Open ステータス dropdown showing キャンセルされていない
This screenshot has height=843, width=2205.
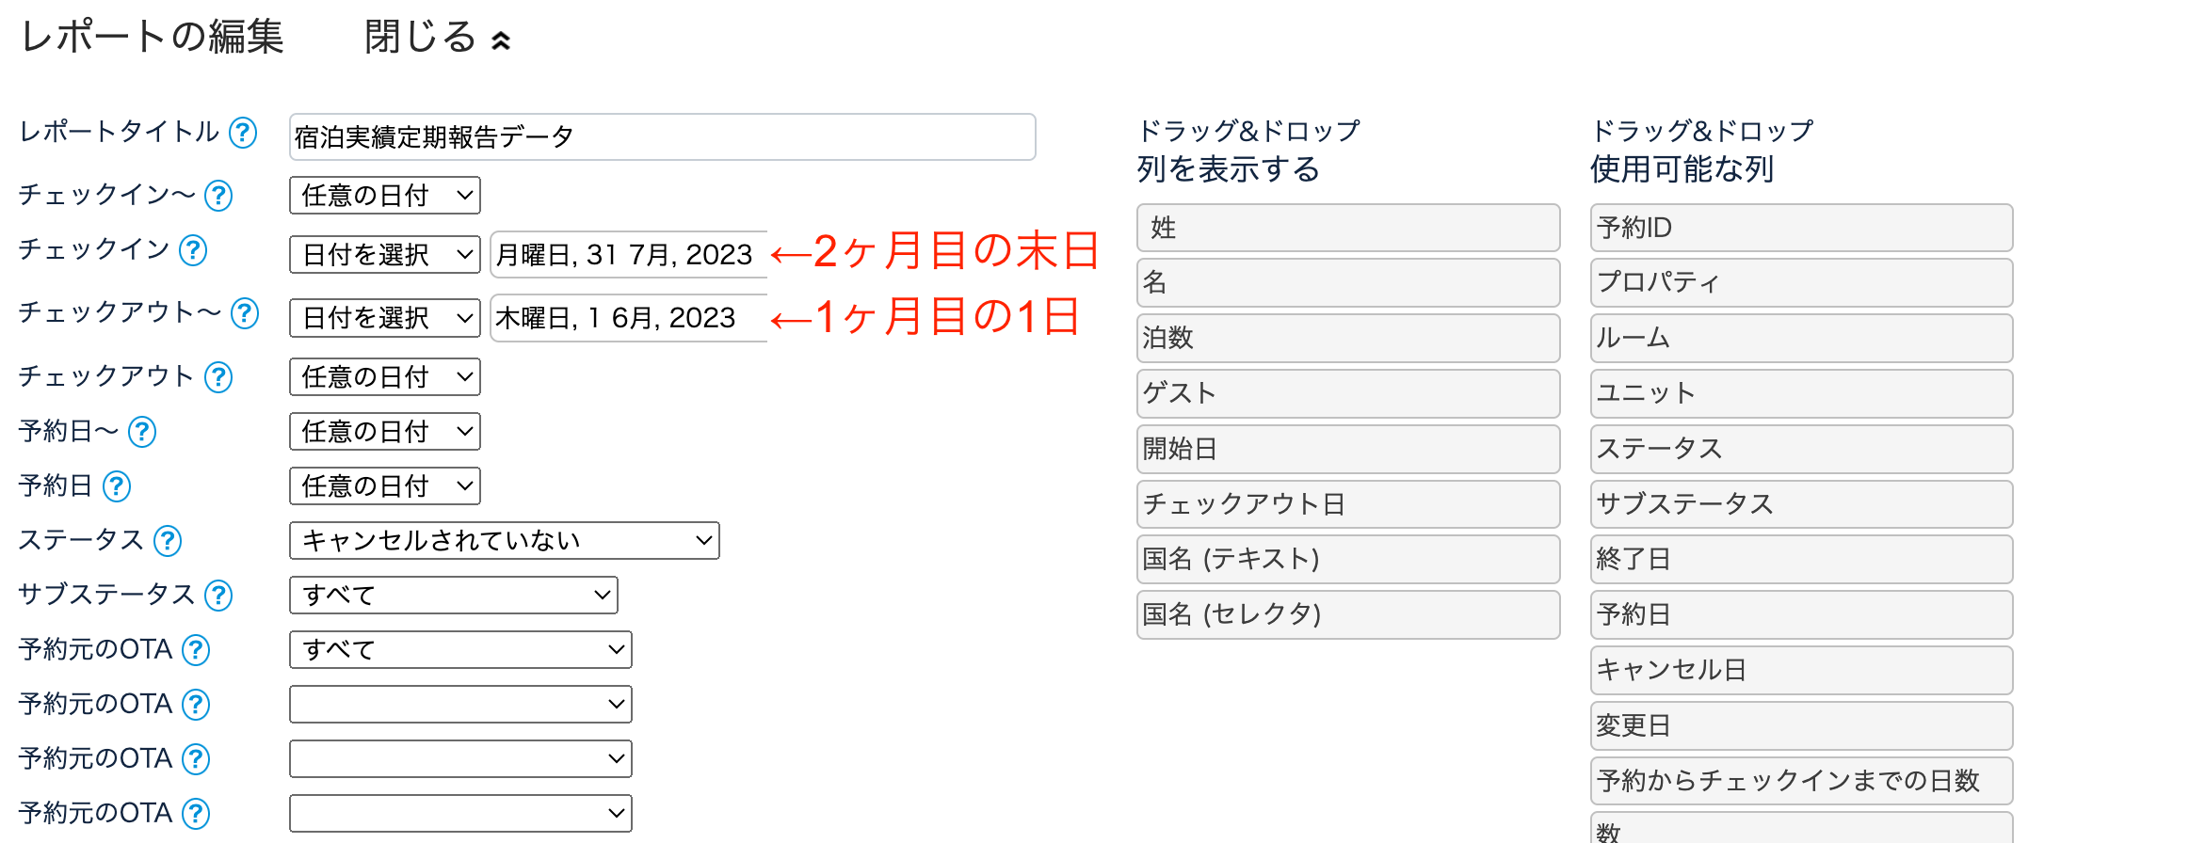[504, 541]
